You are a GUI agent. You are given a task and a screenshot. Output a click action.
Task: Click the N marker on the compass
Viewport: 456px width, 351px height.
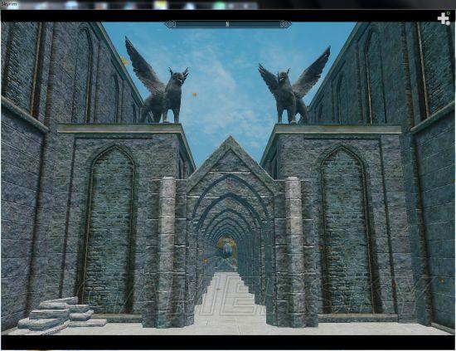(227, 24)
